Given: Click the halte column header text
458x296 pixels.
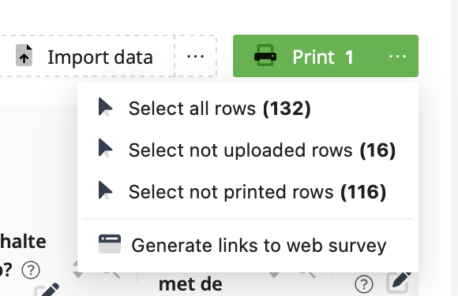Looking at the screenshot, I should pos(23,242).
